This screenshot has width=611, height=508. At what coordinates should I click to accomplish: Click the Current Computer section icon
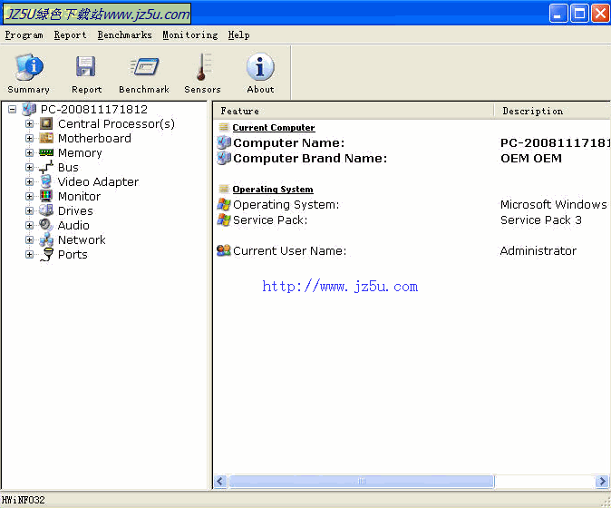(x=224, y=127)
